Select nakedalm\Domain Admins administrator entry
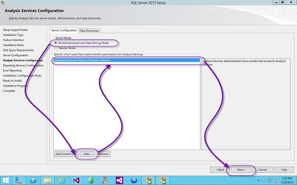 coord(127,60)
